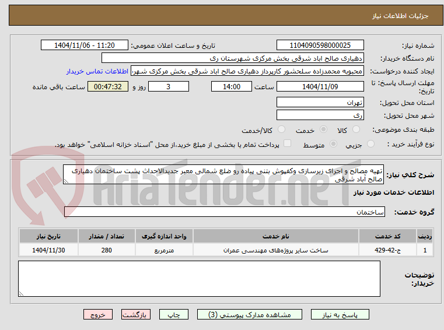Click the 'نام خدمت' column header
This screenshot has width=444, height=330.
276,236
